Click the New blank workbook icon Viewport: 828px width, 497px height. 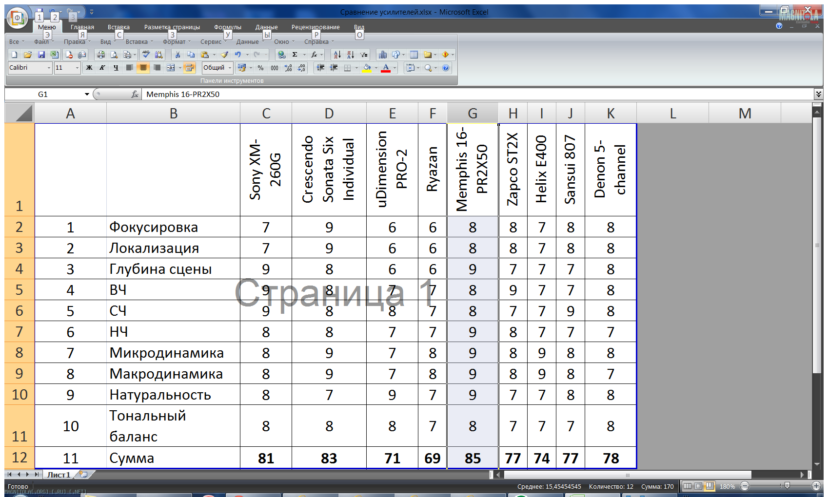(14, 55)
